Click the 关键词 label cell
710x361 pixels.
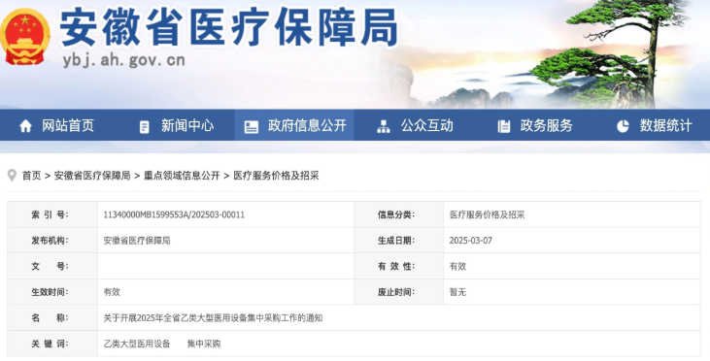coord(52,344)
